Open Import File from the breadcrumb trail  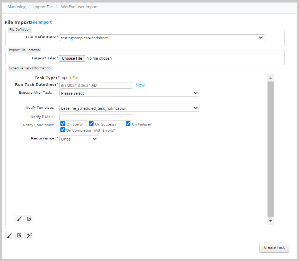(x=43, y=6)
